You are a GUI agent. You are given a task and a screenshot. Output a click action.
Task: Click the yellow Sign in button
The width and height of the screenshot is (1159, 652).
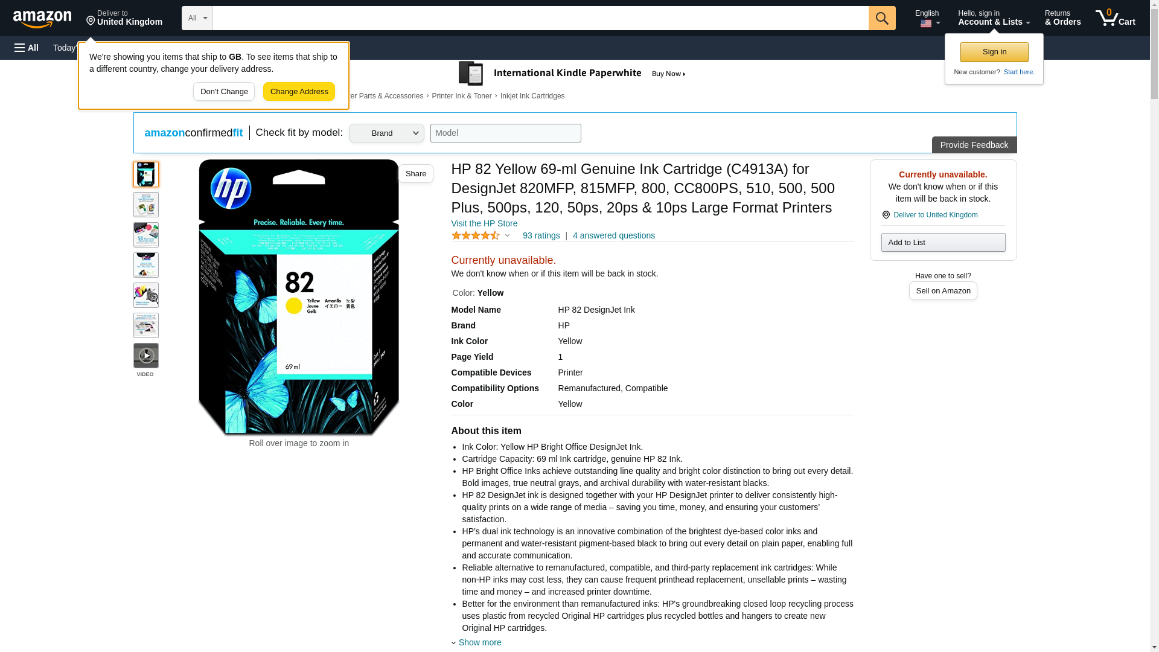pos(994,52)
